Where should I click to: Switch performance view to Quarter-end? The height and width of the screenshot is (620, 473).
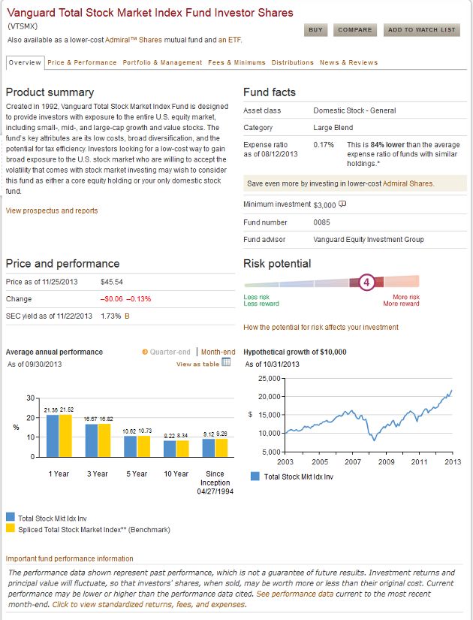point(170,352)
